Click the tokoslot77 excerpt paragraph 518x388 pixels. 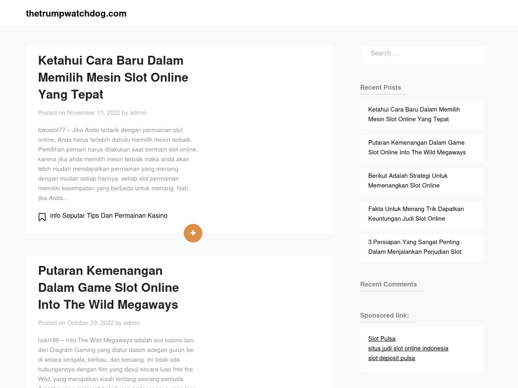pos(118,164)
